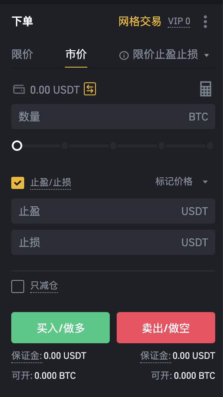223x397 pixels.
Task: Select the 市价 tab
Action: 76,55
